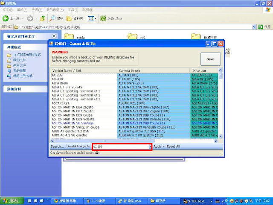Image resolution: width=273 pixels, height=205 pixels.
Task: Click horizontal scrollbar left arrow in list
Action: point(52,141)
